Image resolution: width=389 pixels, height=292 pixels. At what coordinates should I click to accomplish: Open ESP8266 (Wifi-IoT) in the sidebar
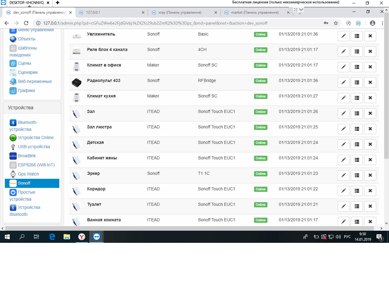click(36, 165)
